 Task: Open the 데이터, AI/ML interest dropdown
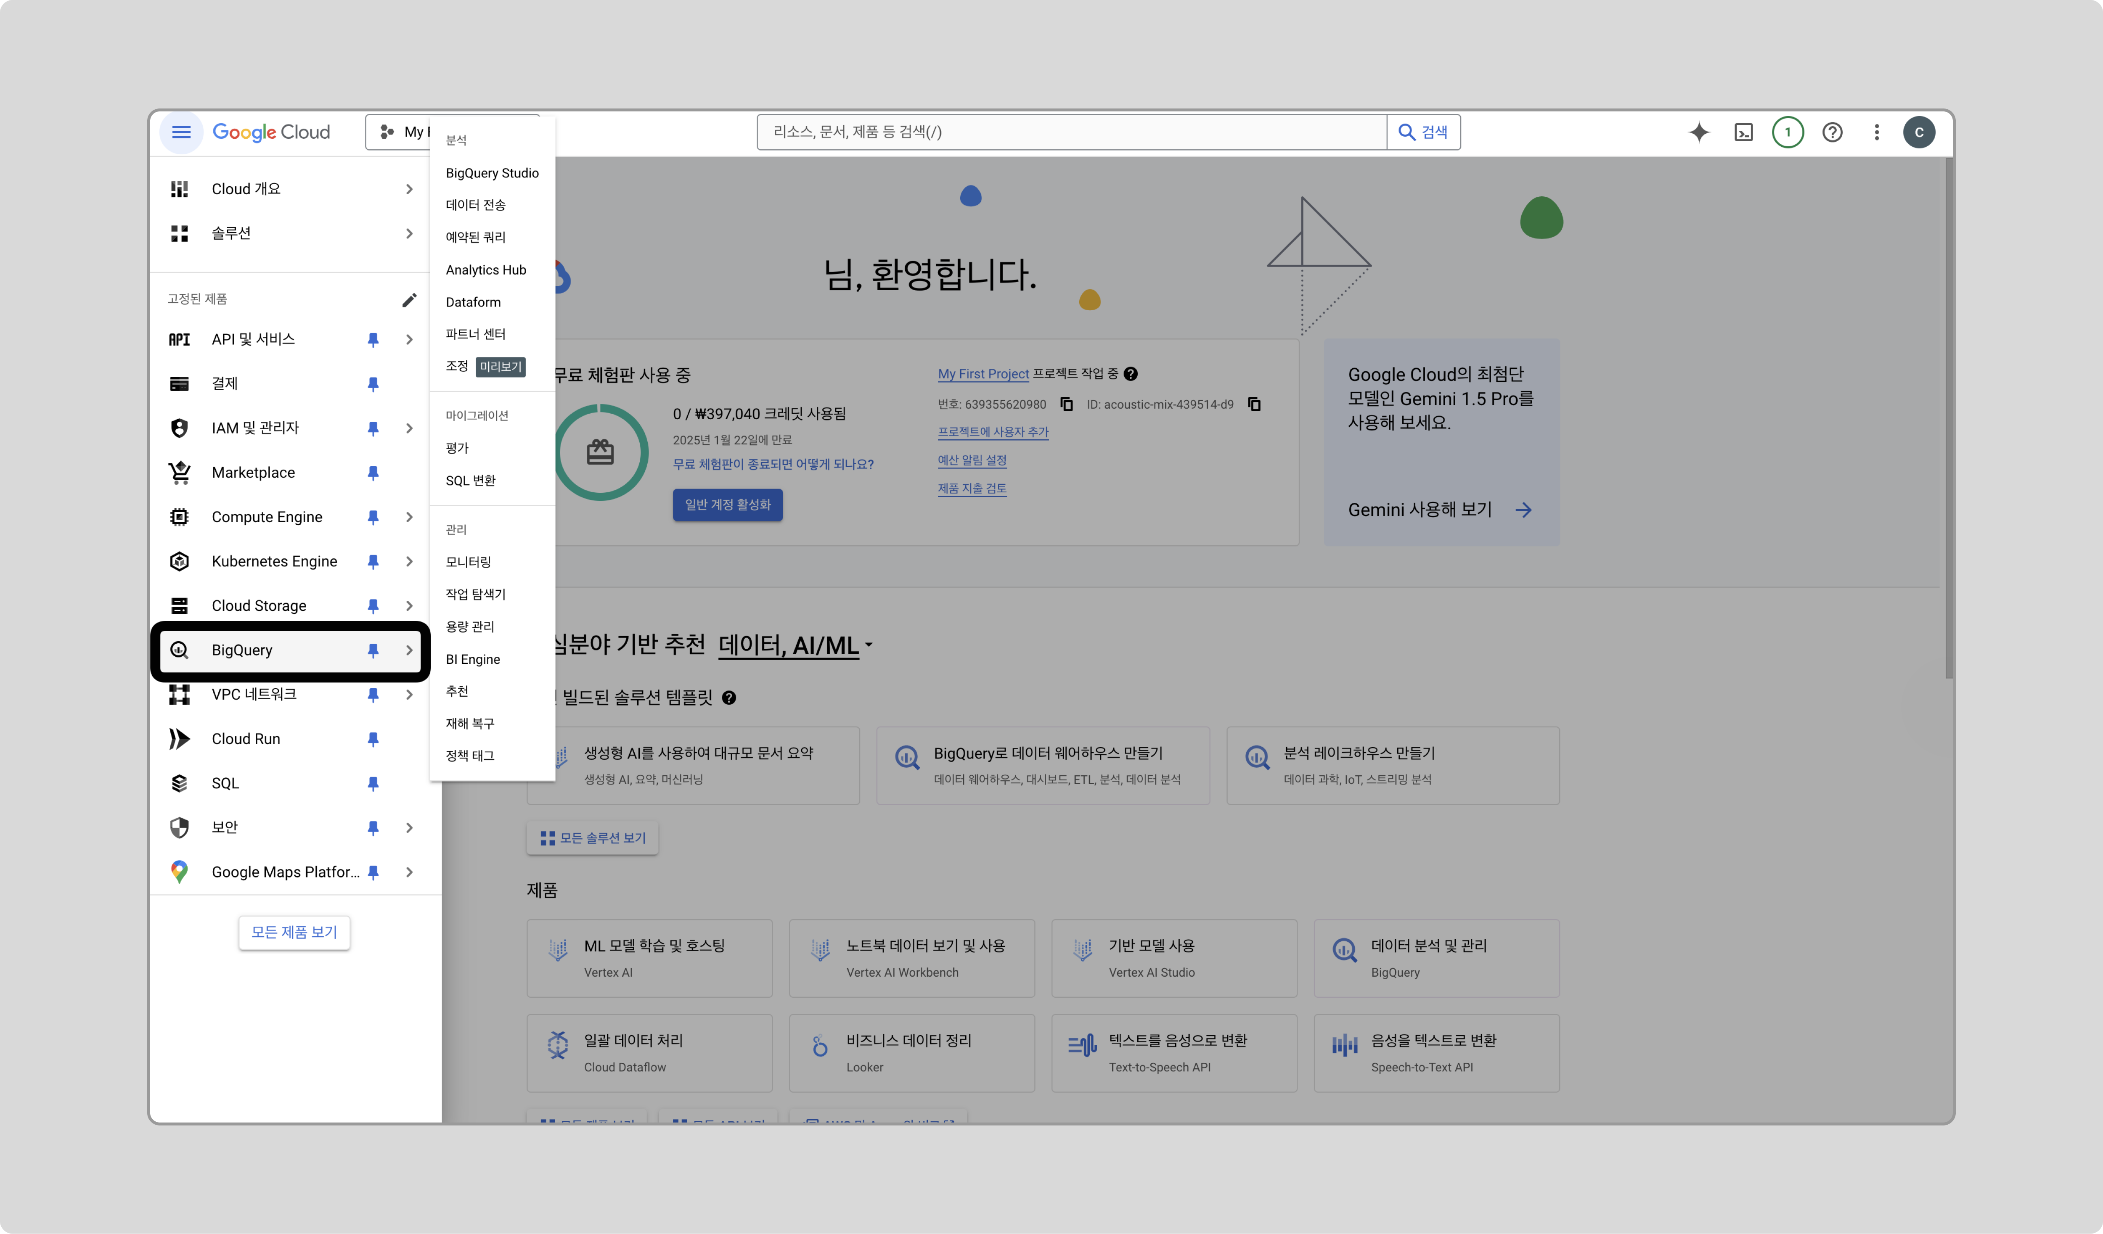pos(795,645)
